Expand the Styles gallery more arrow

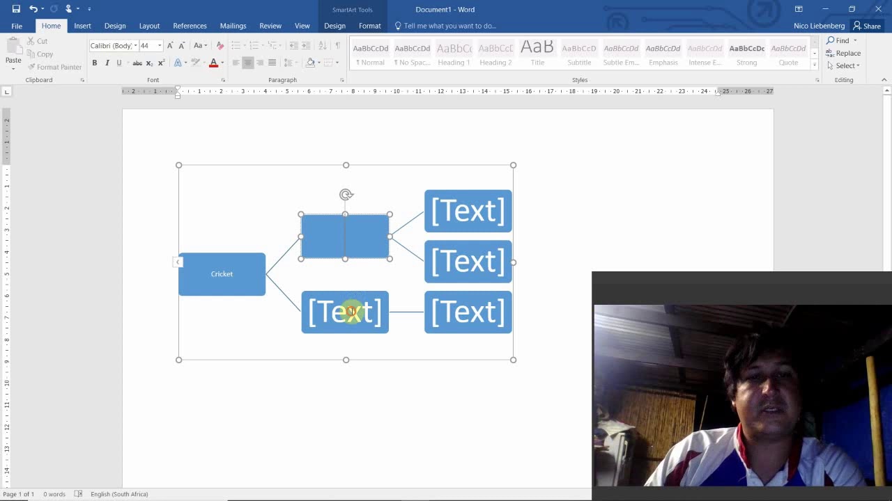[x=814, y=65]
